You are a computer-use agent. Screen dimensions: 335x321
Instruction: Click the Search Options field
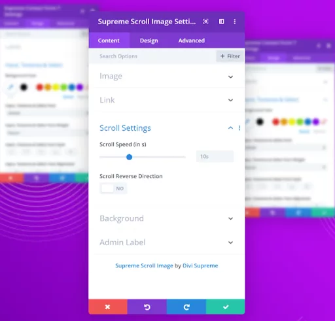pyautogui.click(x=152, y=56)
